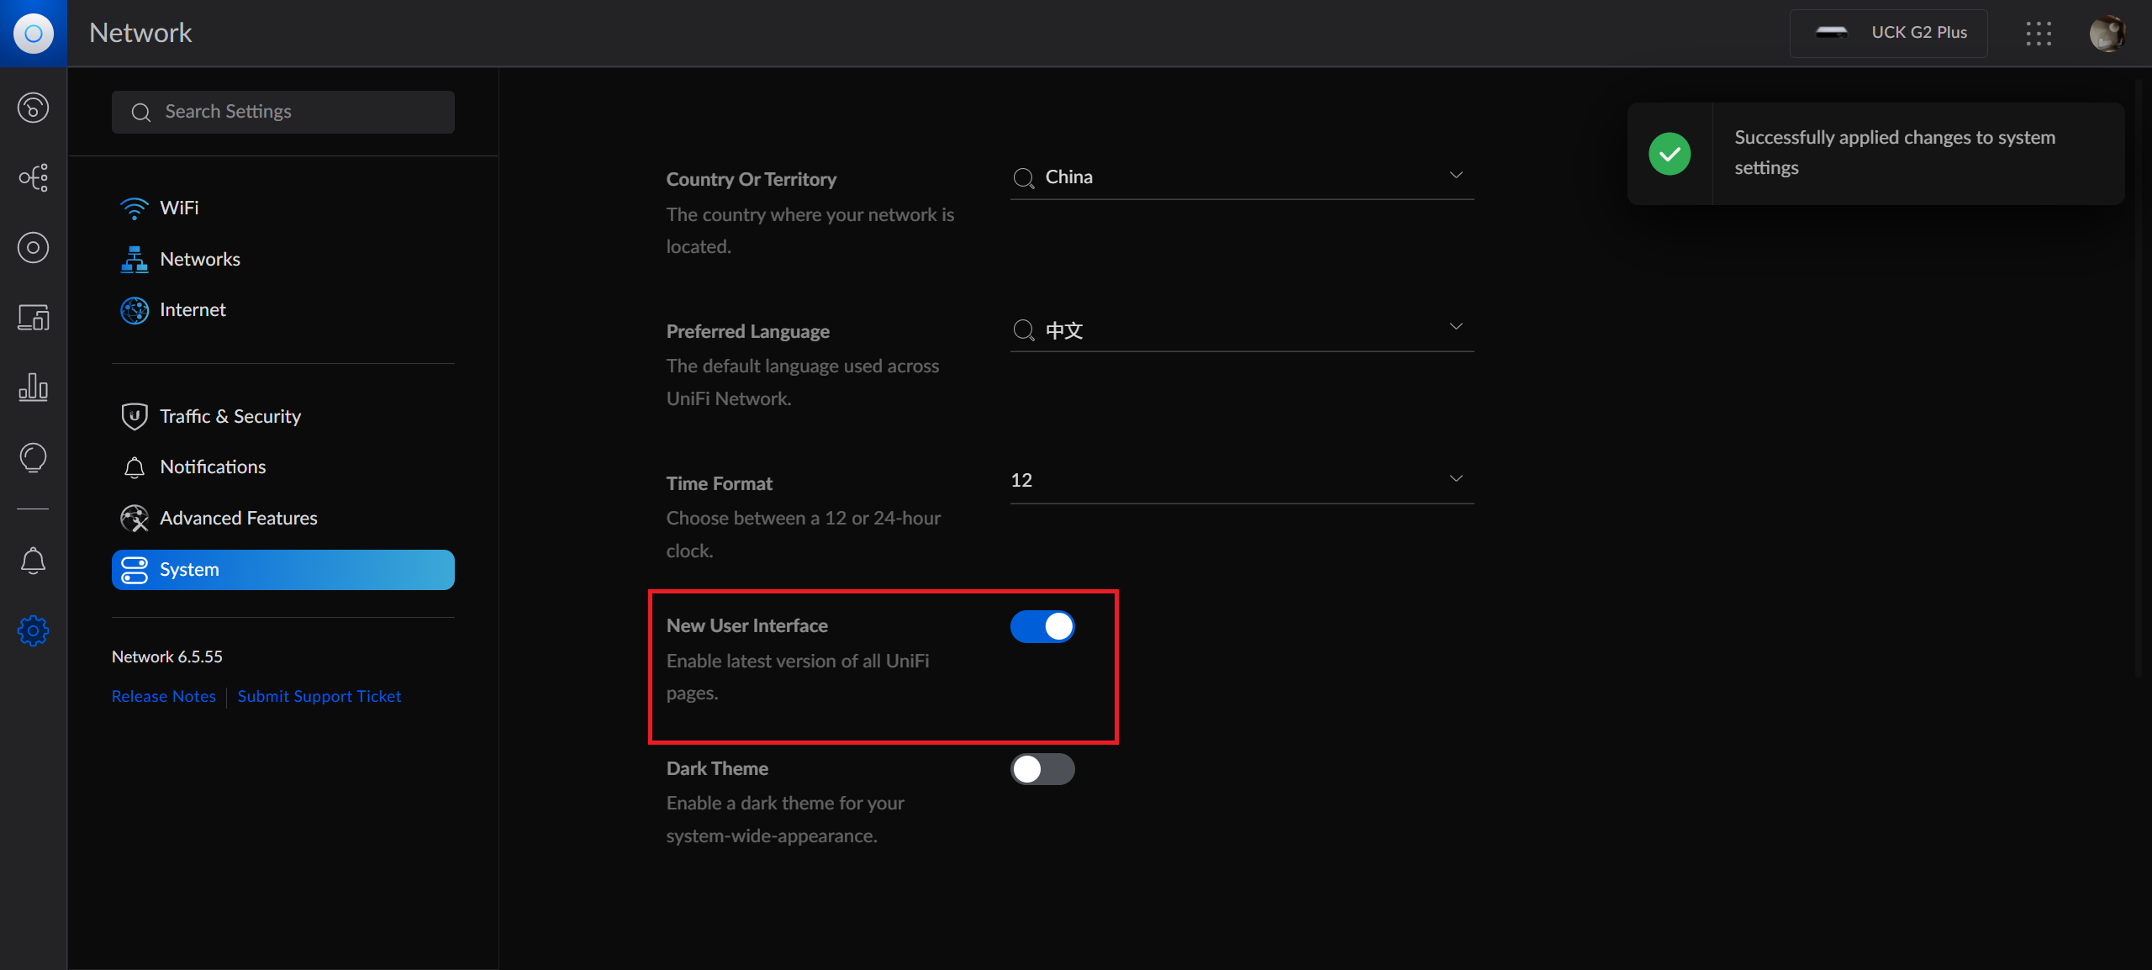Viewport: 2152px width, 970px height.
Task: Dismiss the 'Successfully applied changes' notification
Action: coord(1875,153)
